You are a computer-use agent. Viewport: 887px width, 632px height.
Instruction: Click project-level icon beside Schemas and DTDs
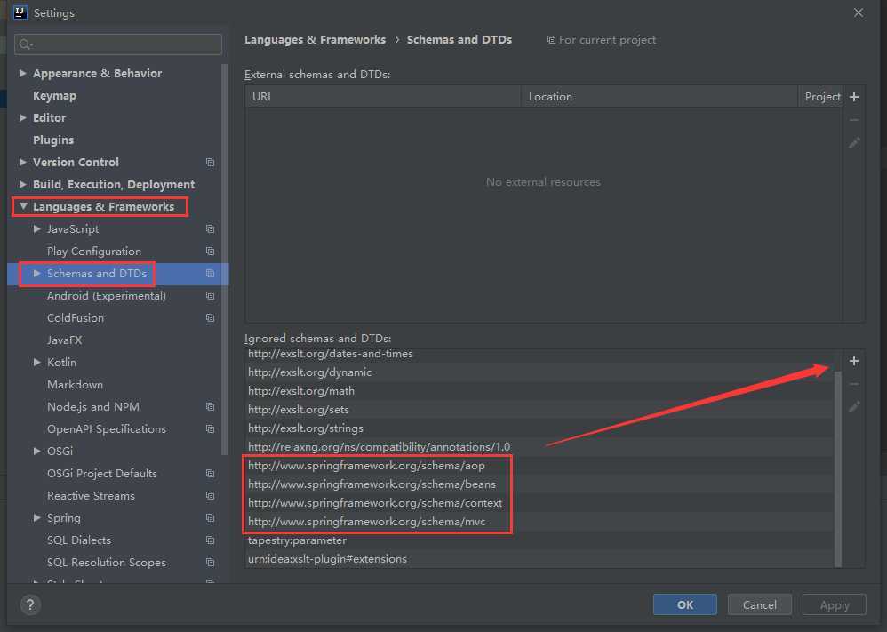[210, 273]
